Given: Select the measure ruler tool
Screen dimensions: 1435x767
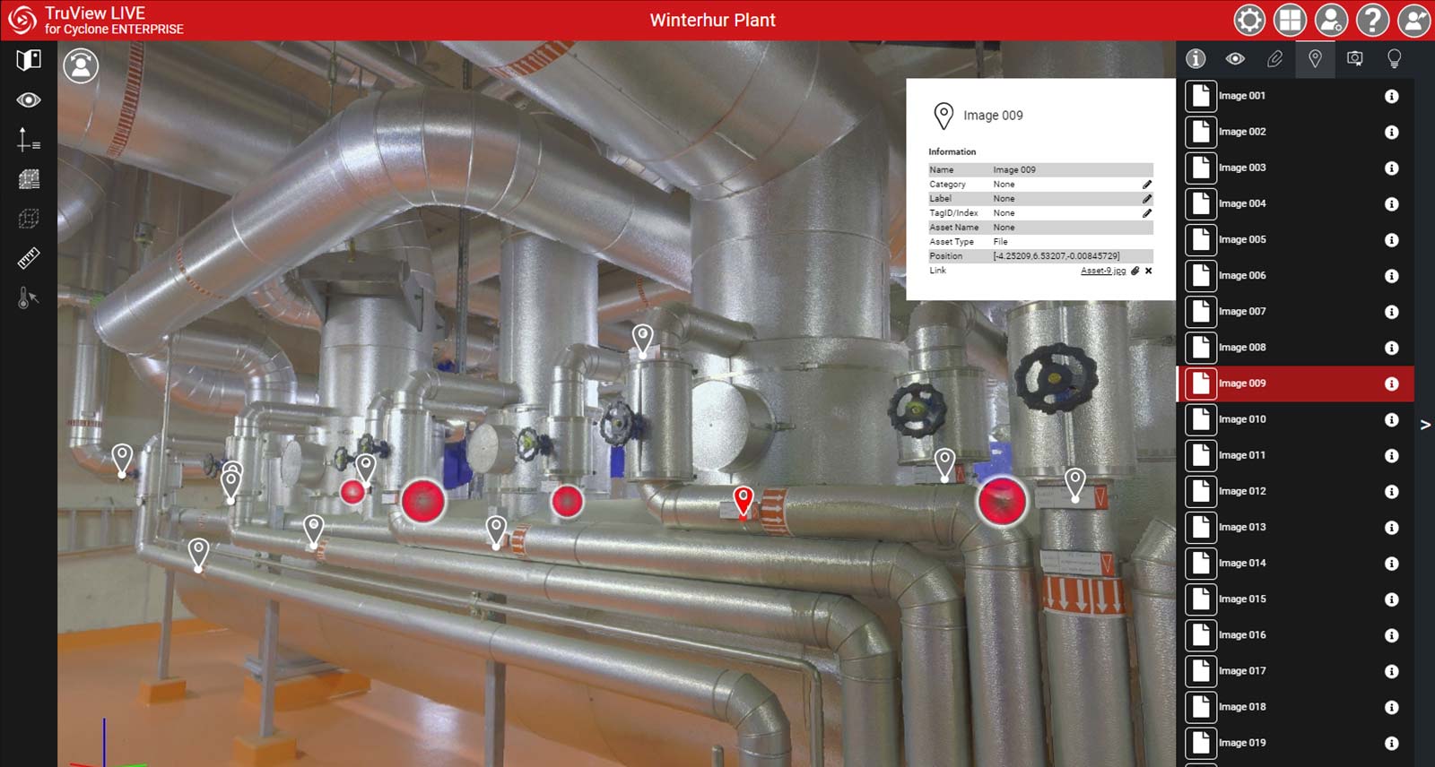Looking at the screenshot, I should pyautogui.click(x=29, y=259).
